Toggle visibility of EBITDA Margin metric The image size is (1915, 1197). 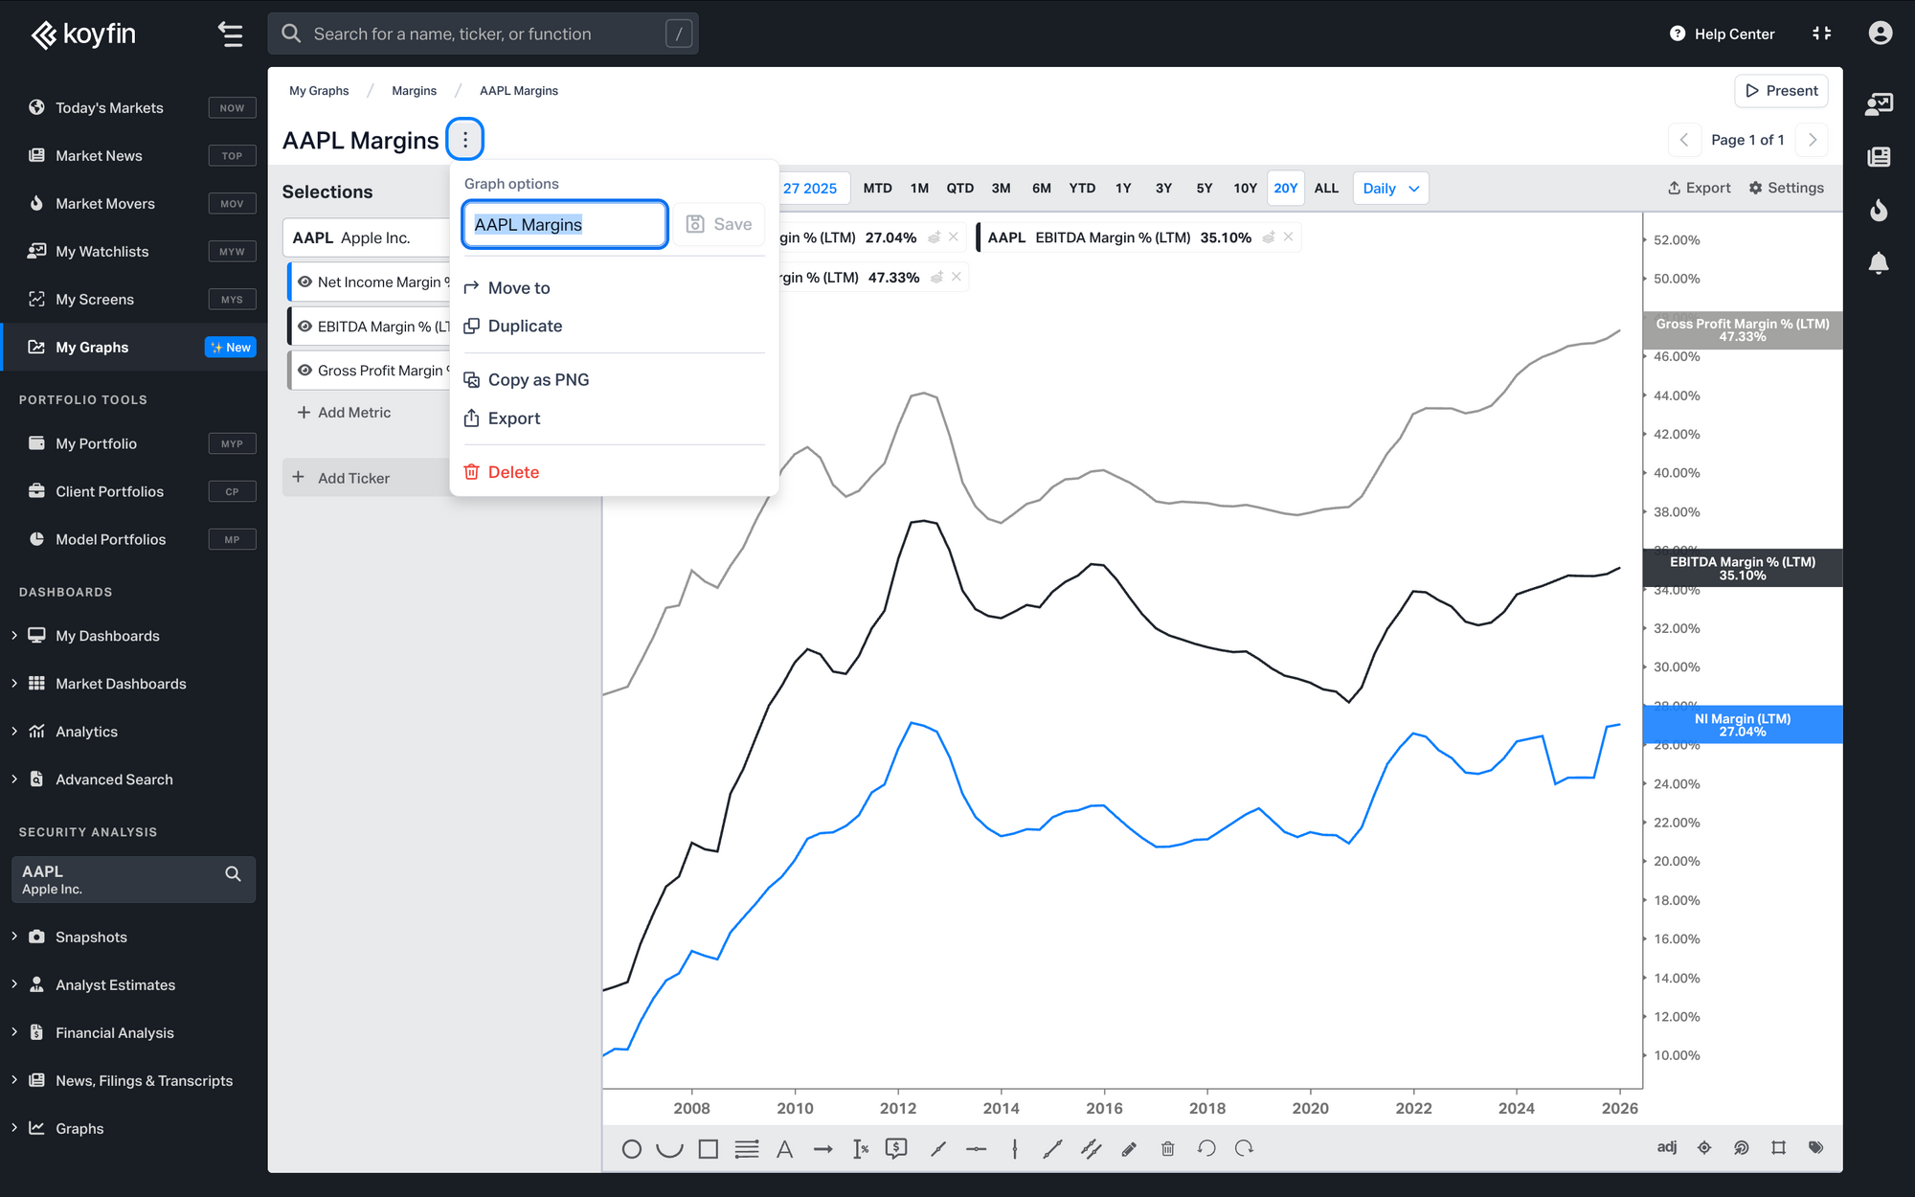[304, 327]
